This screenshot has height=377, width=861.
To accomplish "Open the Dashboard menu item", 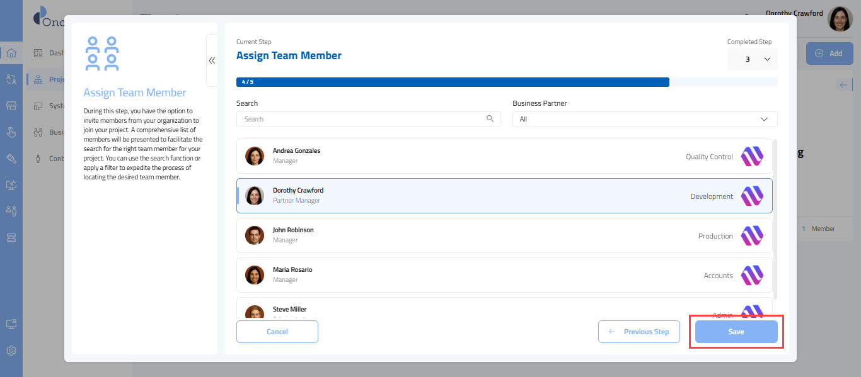I will [x=55, y=53].
